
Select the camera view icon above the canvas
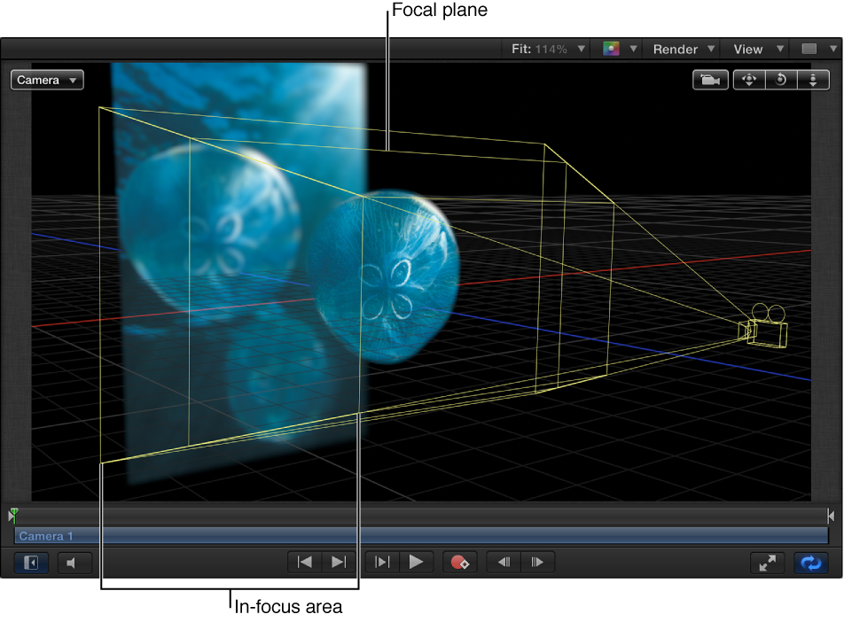[x=709, y=80]
